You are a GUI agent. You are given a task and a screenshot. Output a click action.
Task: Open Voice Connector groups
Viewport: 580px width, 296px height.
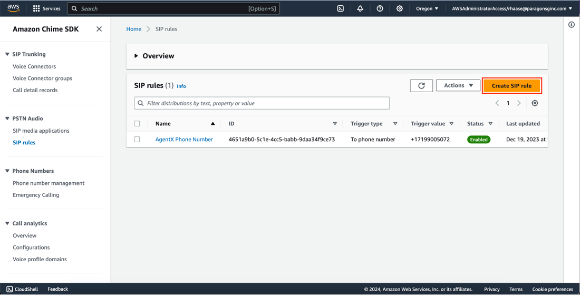pyautogui.click(x=43, y=78)
